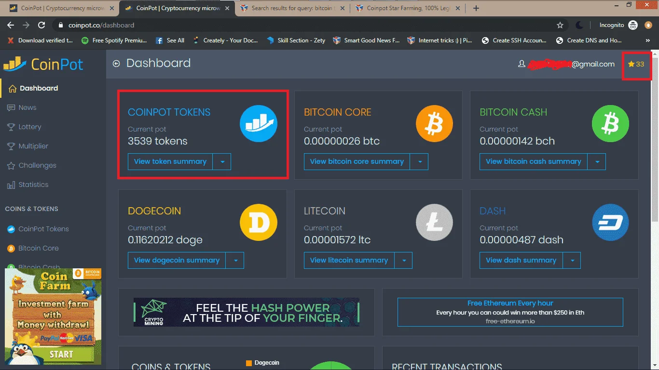Click the blue Dash coin icon

[x=611, y=222]
